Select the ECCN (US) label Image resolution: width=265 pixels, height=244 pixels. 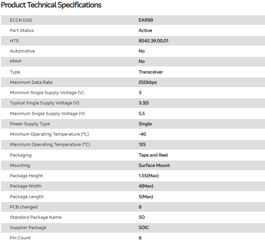(x=21, y=20)
